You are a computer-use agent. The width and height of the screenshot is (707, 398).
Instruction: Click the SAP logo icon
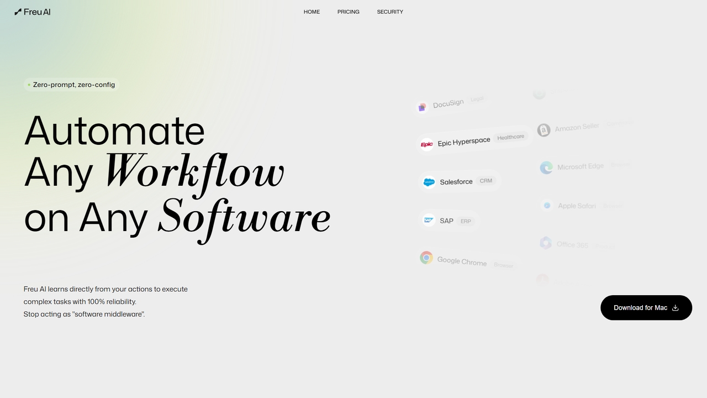[429, 220]
